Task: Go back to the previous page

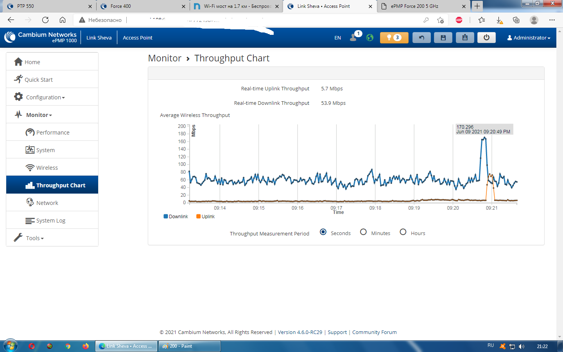Action: pyautogui.click(x=11, y=20)
